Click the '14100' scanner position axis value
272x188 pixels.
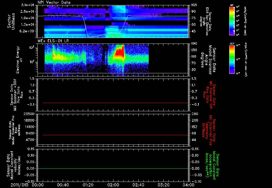(29, 127)
